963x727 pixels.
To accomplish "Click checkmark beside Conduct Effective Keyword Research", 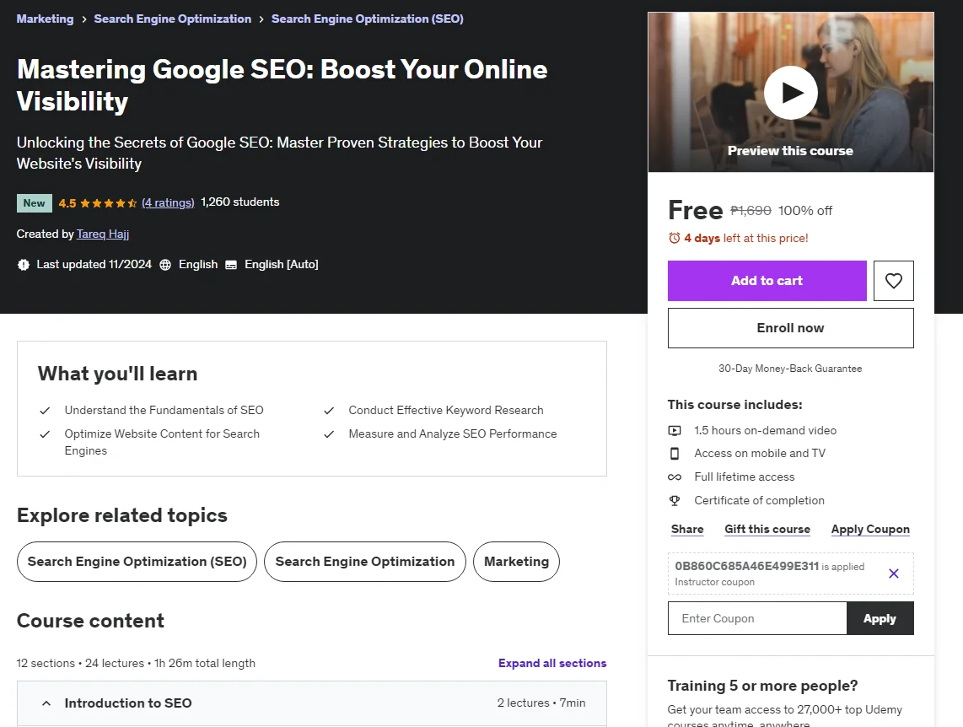I will tap(329, 410).
